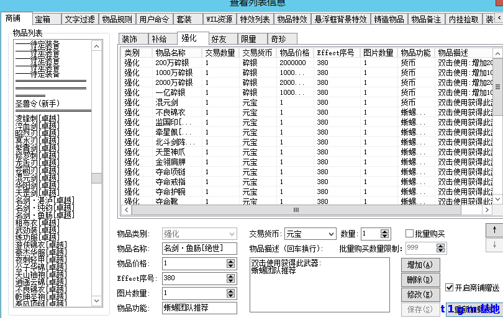Click the 物品列表 vertical scrollbar thumb
Viewport: 503px width, 318px height.
click(x=96, y=178)
